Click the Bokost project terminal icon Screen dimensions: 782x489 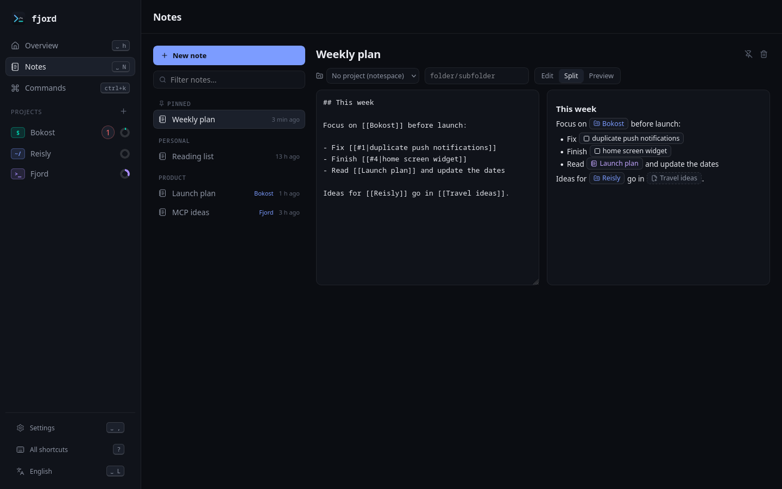(18, 133)
